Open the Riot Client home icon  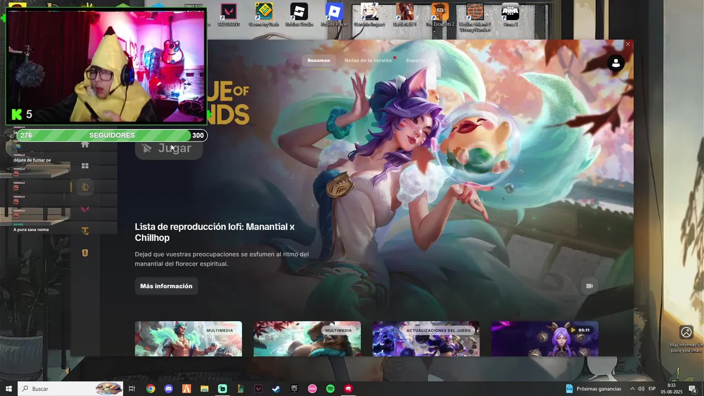(85, 145)
